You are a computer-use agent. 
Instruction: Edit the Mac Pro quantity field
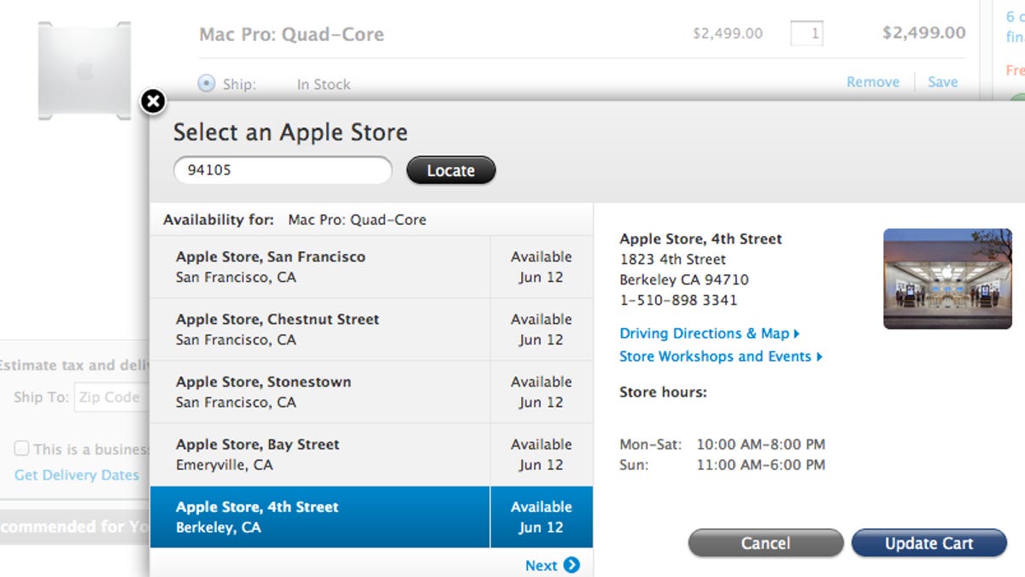(806, 34)
